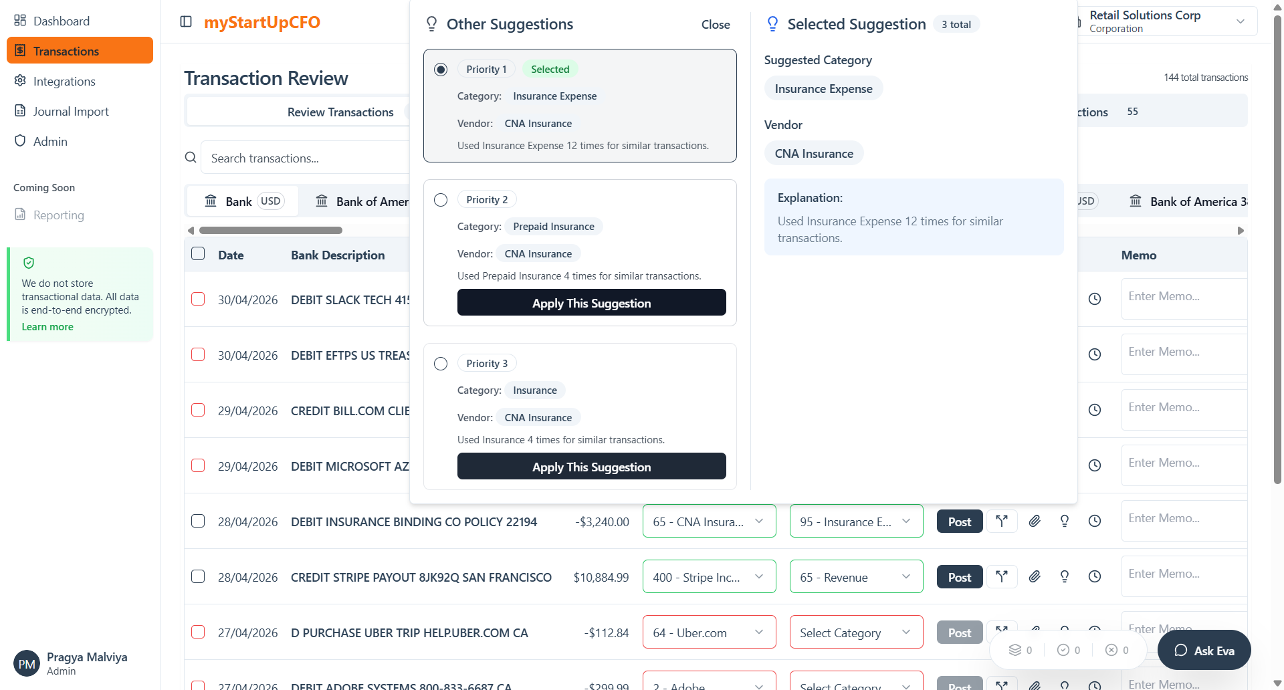Open the Ask Eva chat
This screenshot has height=690, width=1284.
coord(1204,650)
